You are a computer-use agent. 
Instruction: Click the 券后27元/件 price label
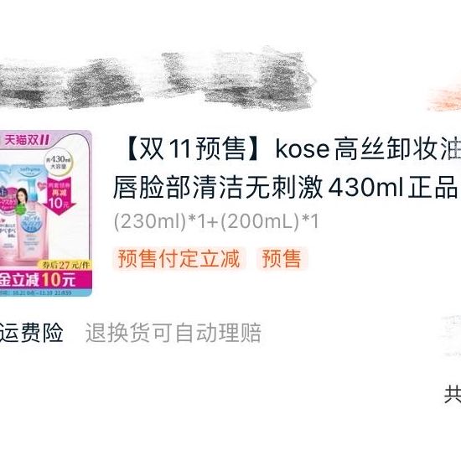click(x=65, y=265)
